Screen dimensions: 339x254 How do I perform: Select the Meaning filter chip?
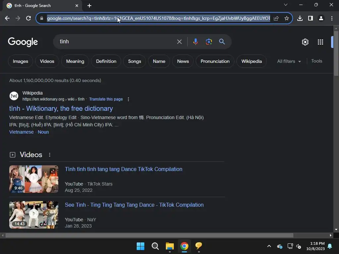pos(75,61)
